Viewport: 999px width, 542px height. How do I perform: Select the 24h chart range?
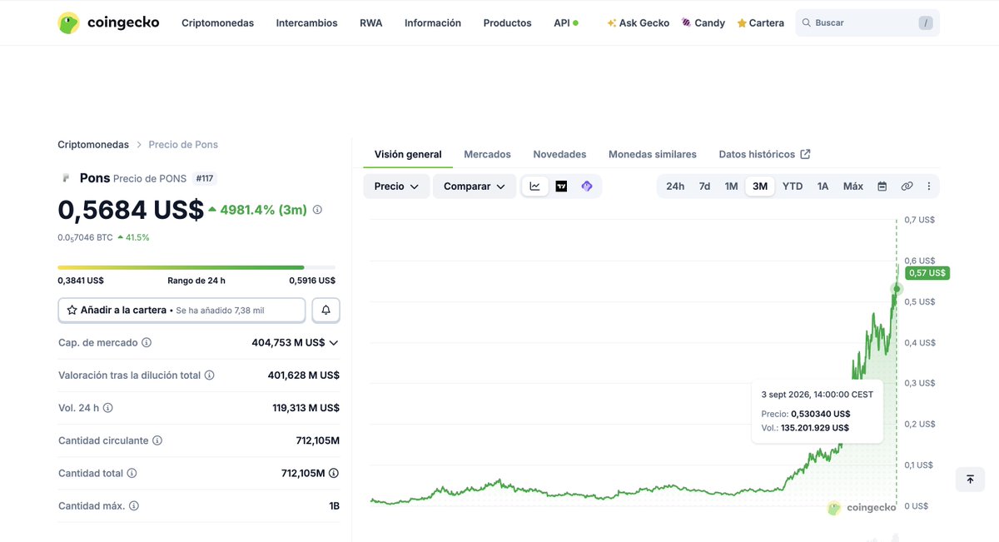[675, 186]
